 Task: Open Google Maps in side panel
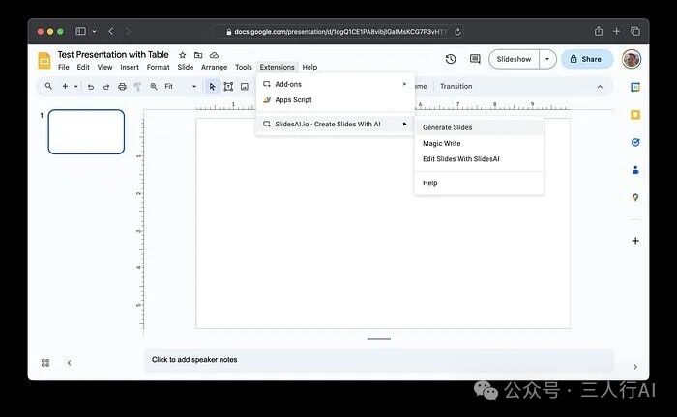(635, 197)
